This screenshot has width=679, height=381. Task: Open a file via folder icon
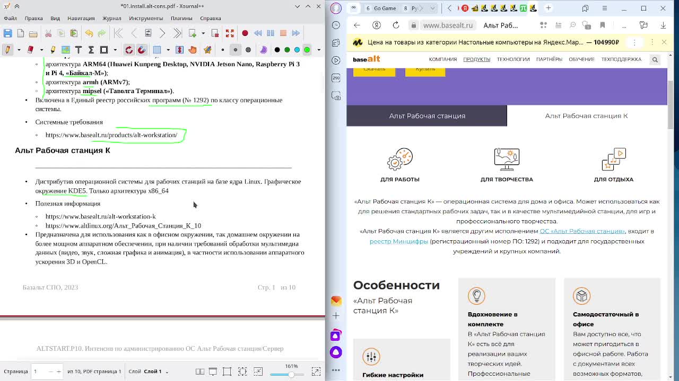[33, 33]
